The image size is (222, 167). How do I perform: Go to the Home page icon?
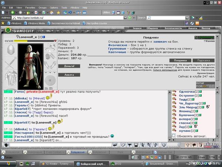52,13
